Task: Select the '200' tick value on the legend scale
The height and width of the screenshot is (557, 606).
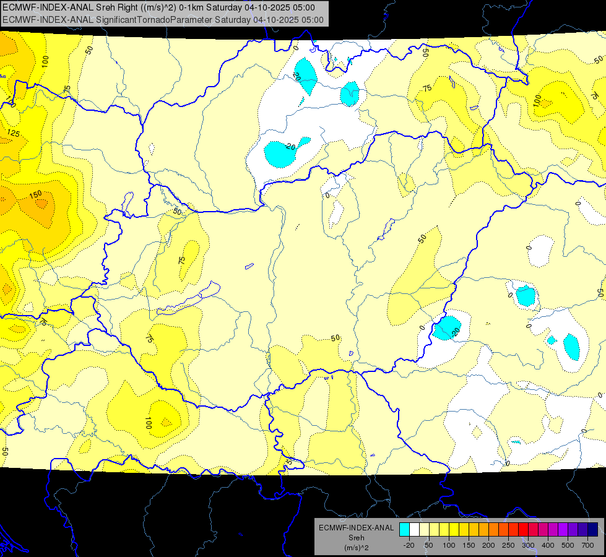Action: point(488,545)
